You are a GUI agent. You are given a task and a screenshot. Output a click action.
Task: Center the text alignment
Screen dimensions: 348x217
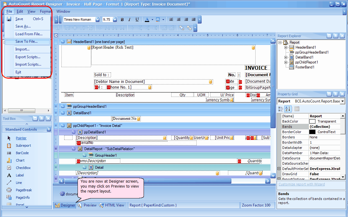179,20
